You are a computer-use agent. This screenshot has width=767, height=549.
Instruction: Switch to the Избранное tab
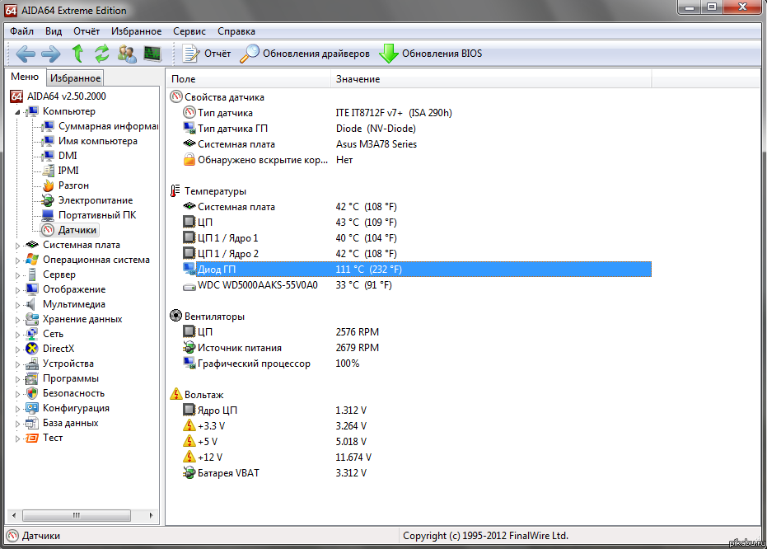coord(75,78)
